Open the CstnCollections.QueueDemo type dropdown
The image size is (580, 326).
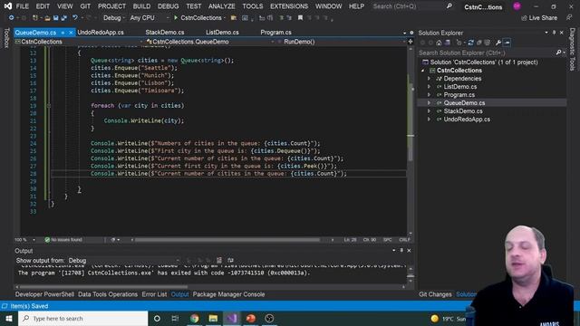coord(209,42)
